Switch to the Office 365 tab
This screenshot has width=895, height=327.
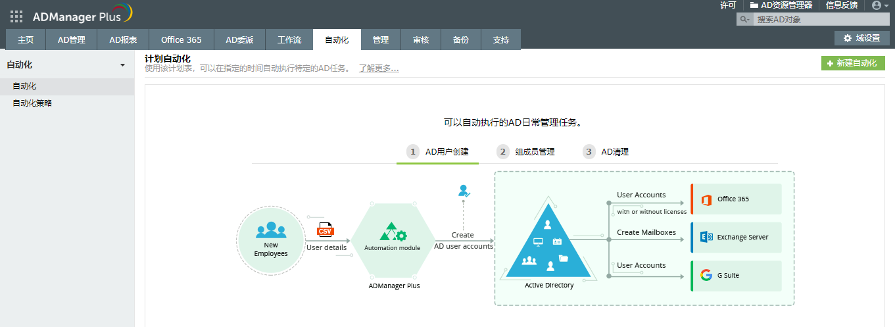coord(181,39)
